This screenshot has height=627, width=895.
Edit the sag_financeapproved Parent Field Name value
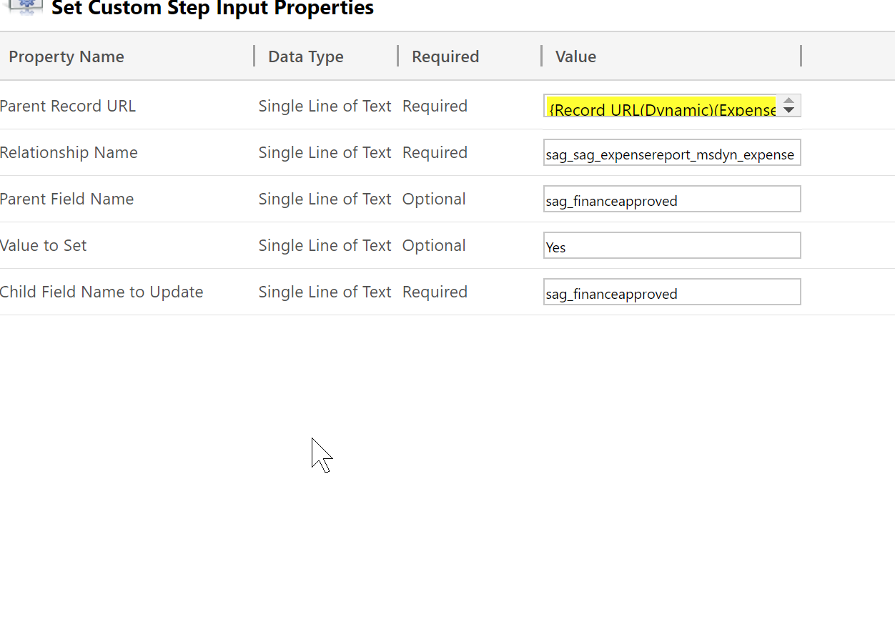pos(671,200)
